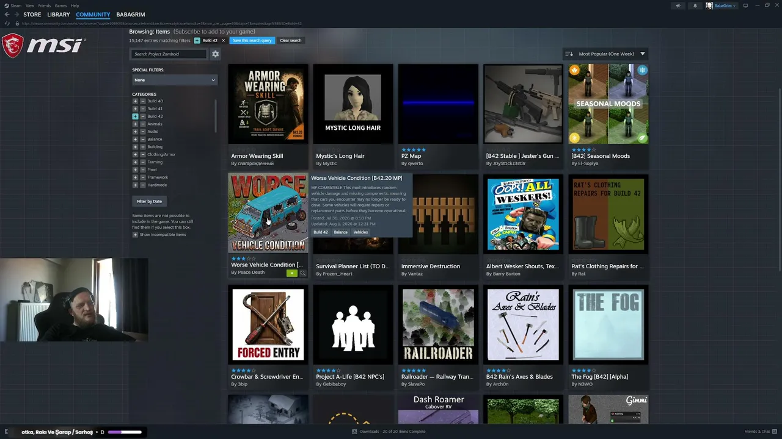
Task: Open the COMMUNITY tab
Action: click(x=93, y=15)
